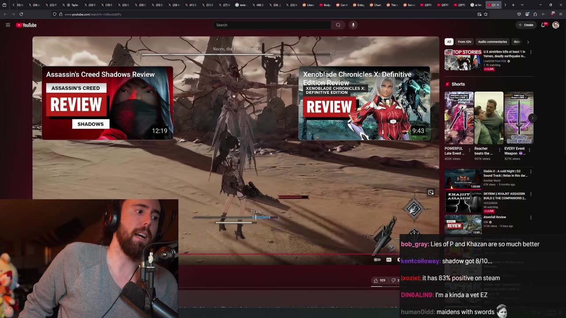Switch the video to miniplayer mode
The image size is (566, 318).
point(431,193)
